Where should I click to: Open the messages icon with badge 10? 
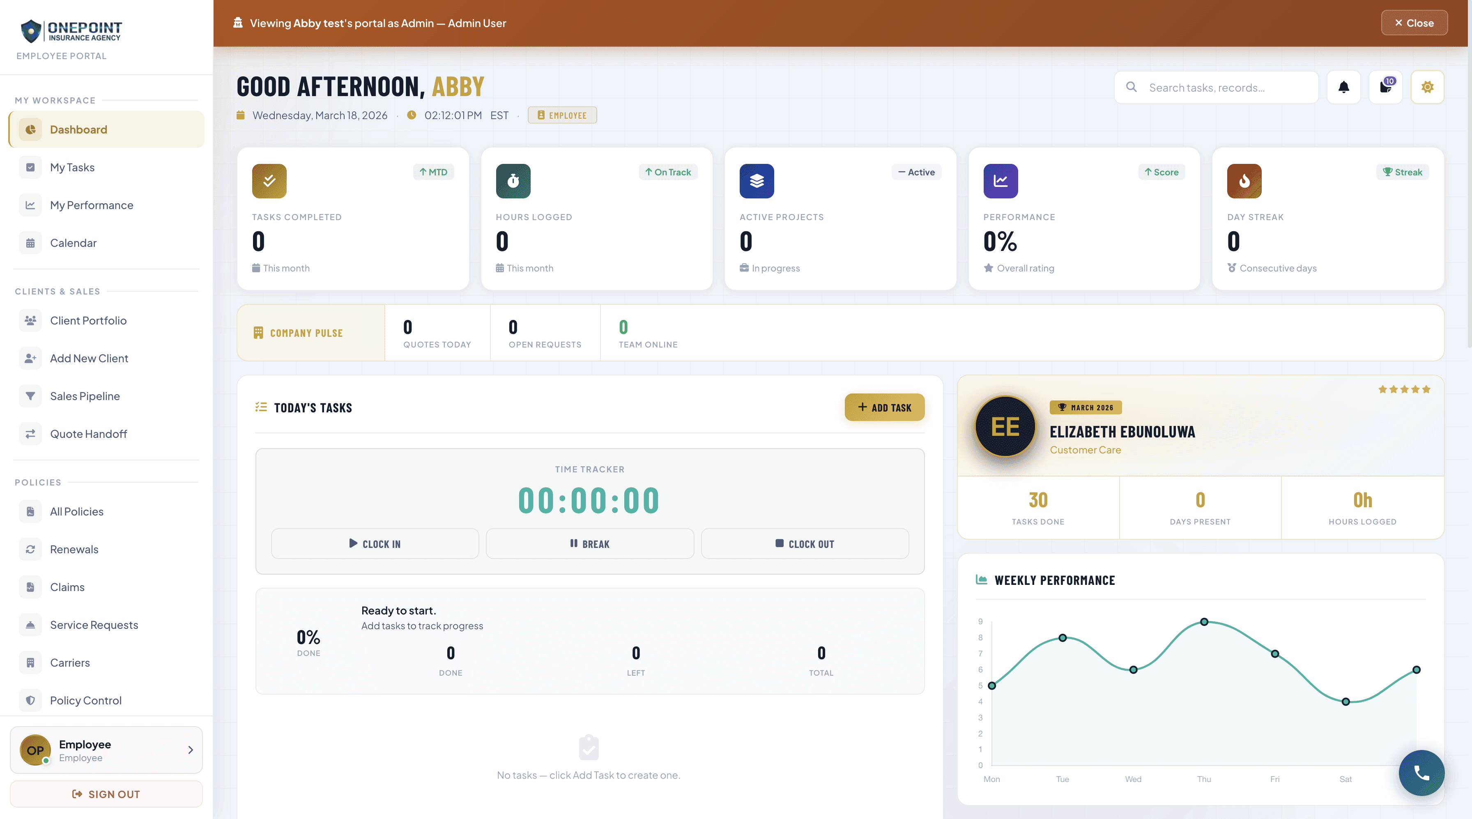pyautogui.click(x=1386, y=87)
